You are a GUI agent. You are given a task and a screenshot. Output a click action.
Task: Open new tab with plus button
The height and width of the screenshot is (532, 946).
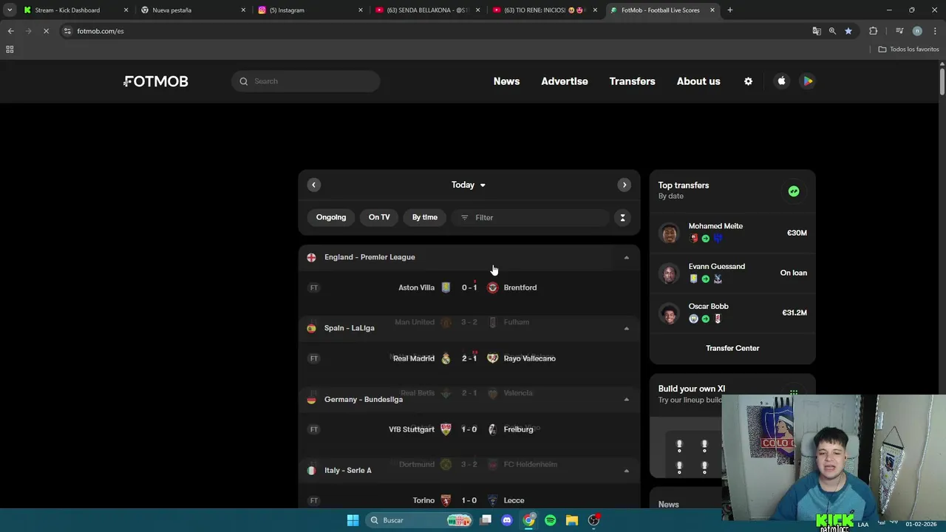730,10
